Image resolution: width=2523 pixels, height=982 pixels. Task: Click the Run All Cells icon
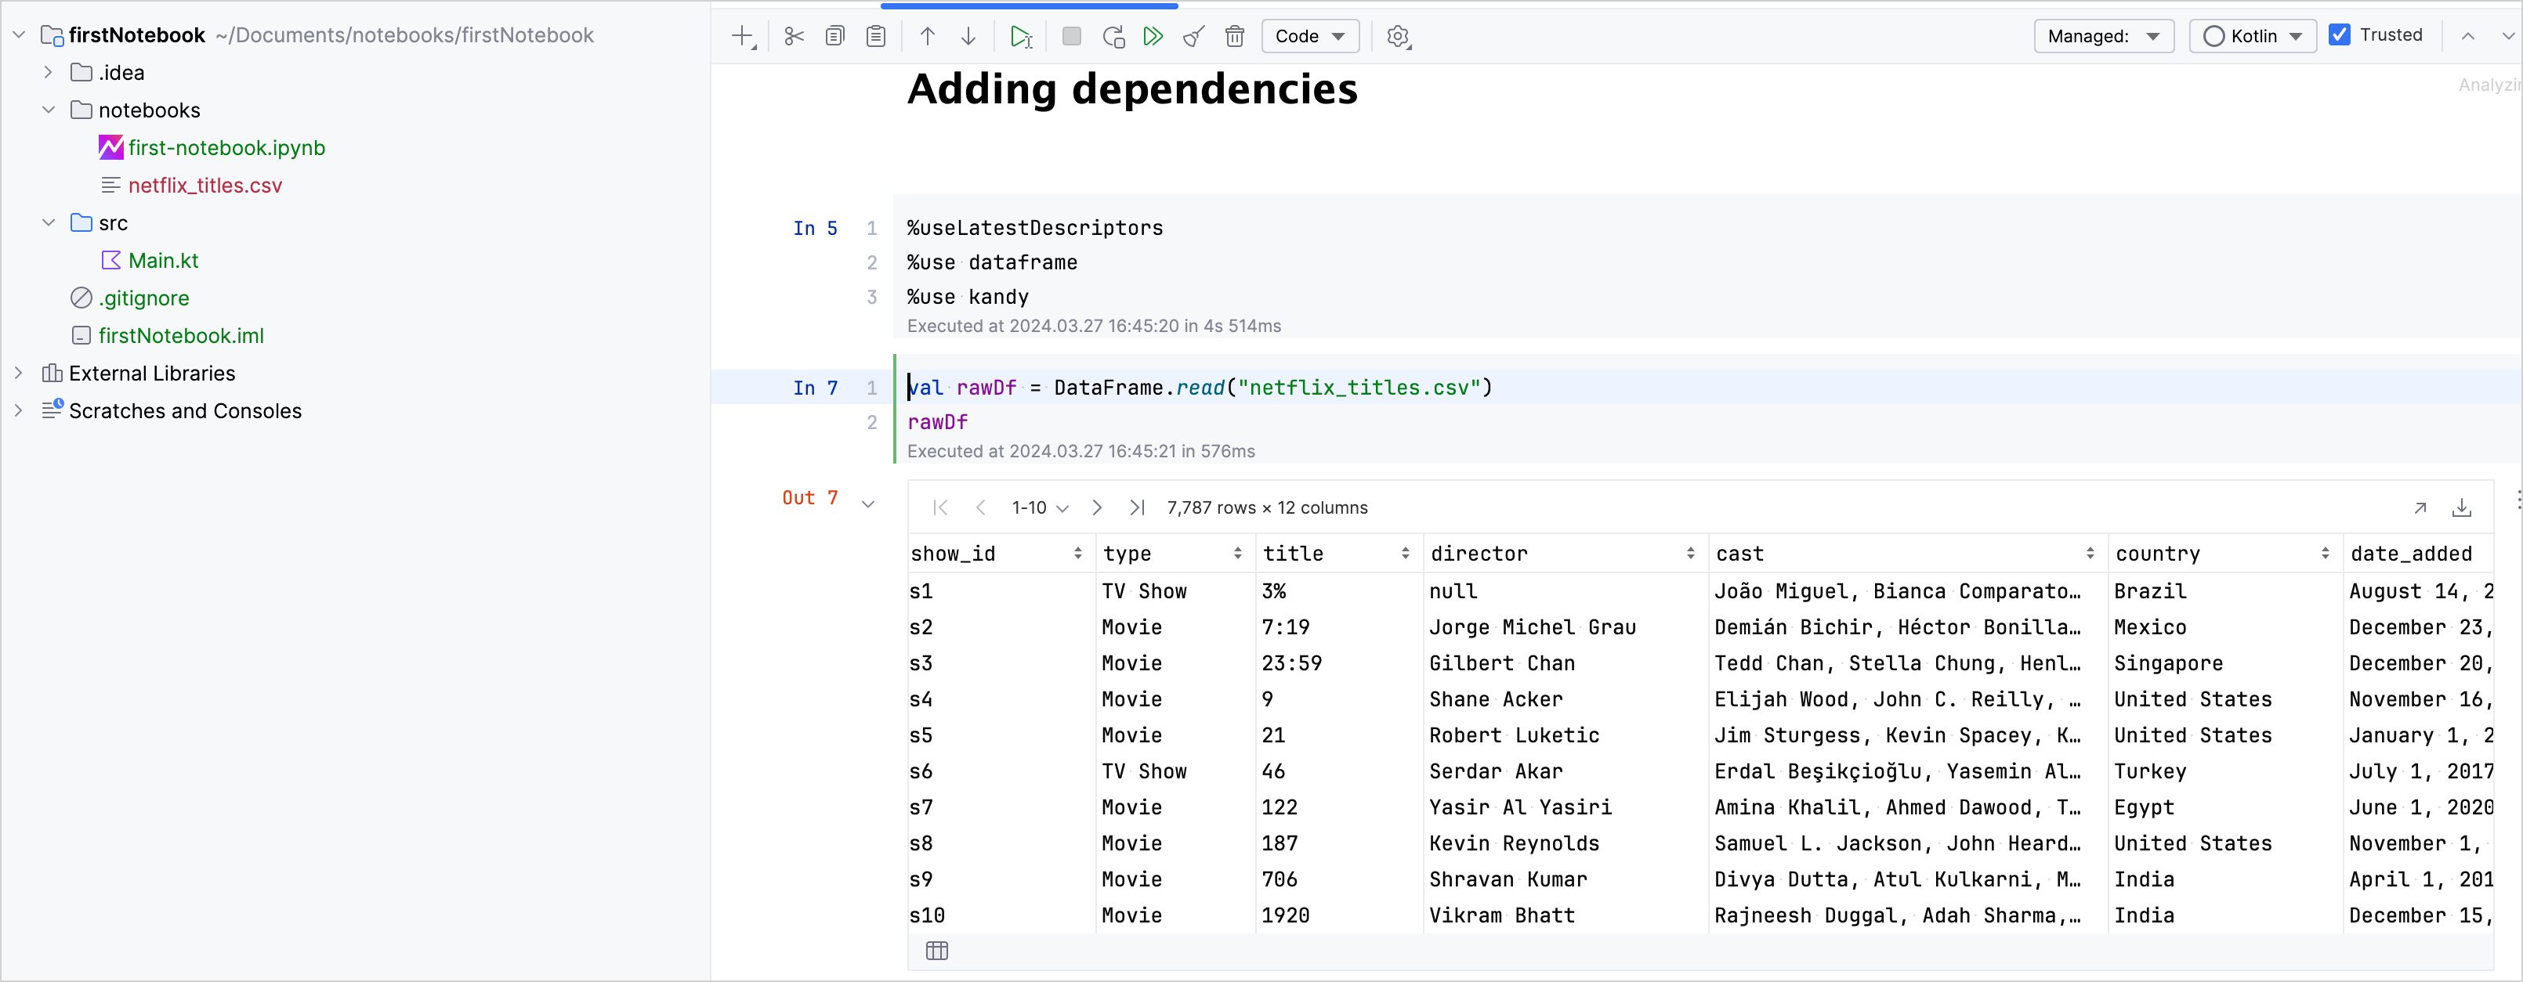(1155, 34)
